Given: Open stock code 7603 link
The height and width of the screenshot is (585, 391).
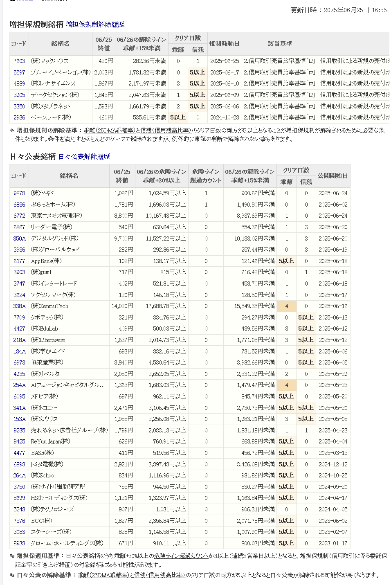Looking at the screenshot, I should 19,61.
